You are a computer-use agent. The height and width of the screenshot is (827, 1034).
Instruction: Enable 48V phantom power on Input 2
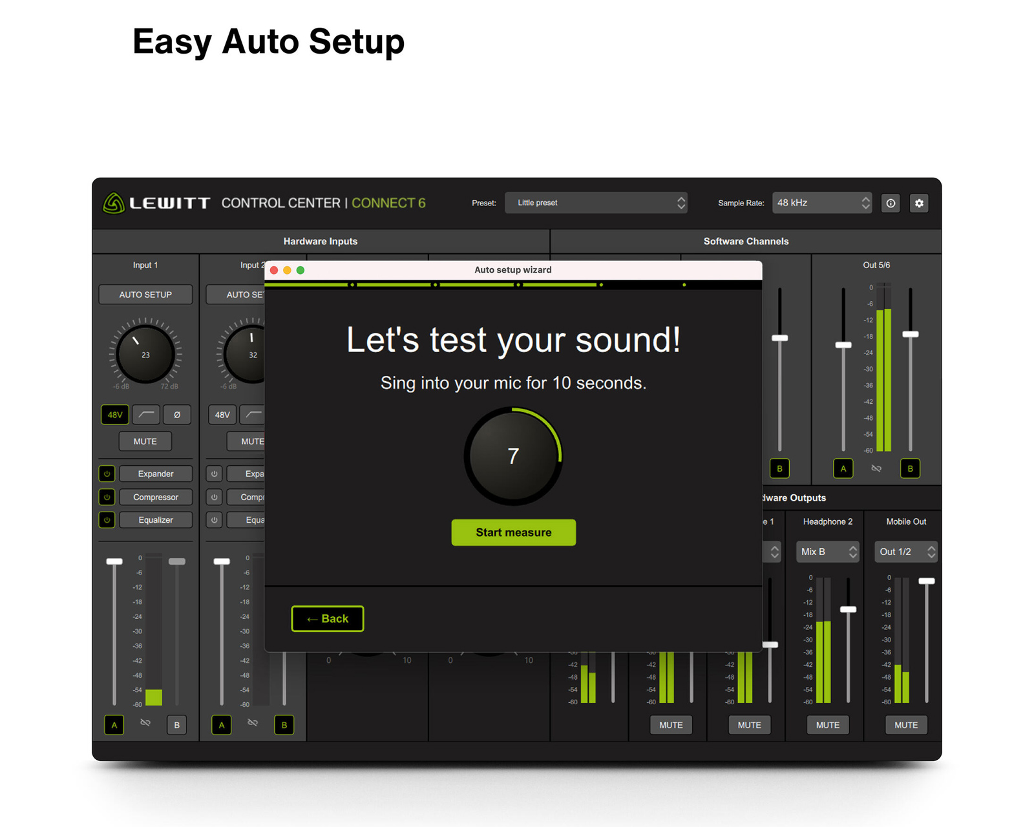tap(222, 415)
